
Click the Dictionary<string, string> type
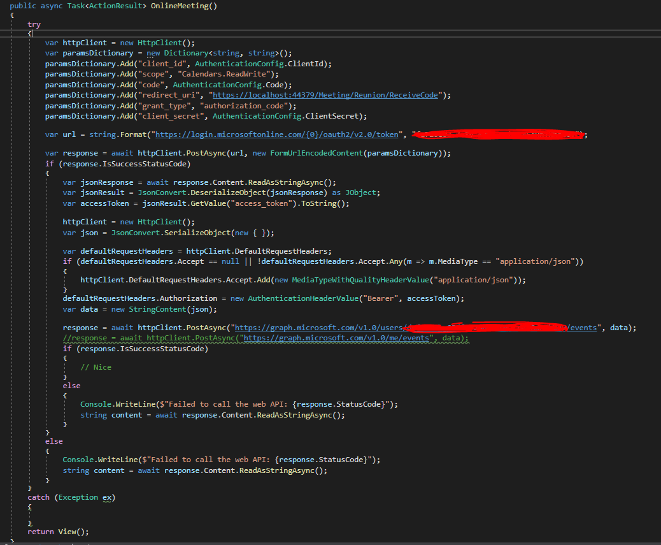222,53
